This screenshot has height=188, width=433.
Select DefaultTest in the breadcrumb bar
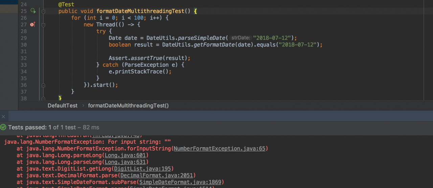(x=63, y=105)
